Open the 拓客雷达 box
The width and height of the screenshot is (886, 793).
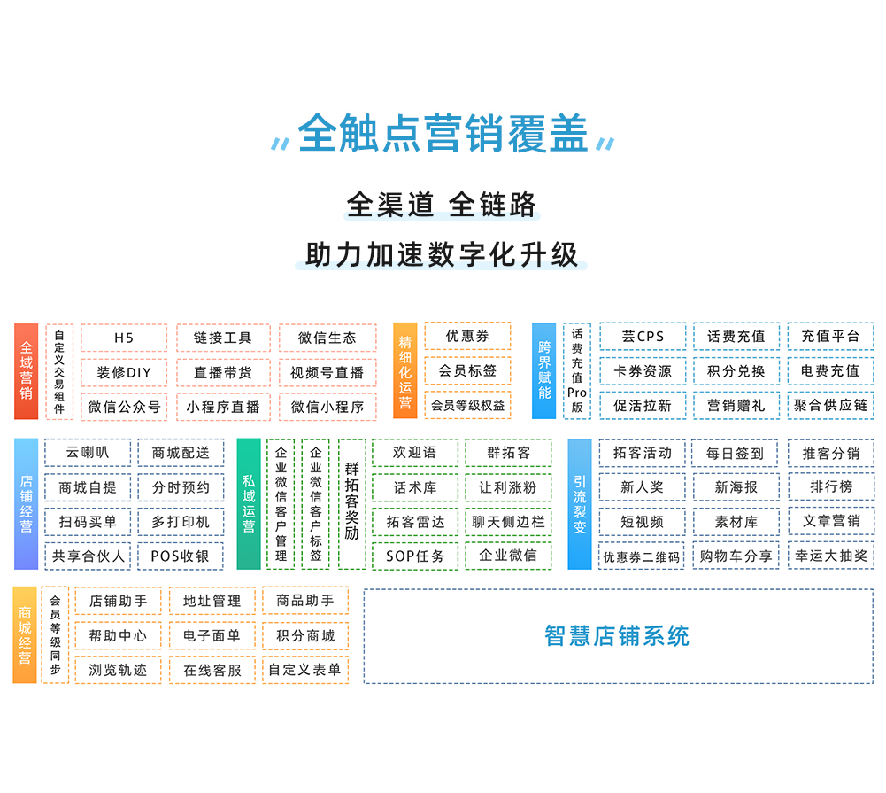[415, 522]
